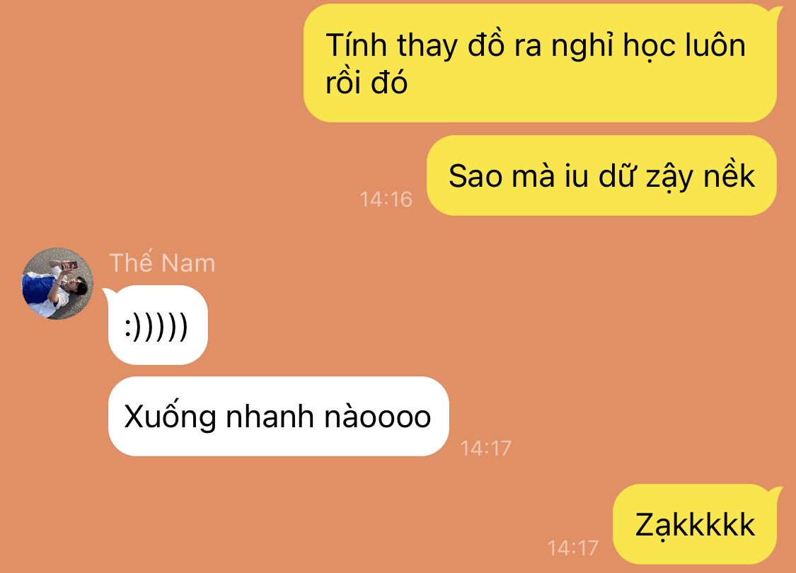Click the 14:17 timestamp beside "Xuống nhanh nàoooo"
Screen dimensions: 796x573
pos(485,448)
